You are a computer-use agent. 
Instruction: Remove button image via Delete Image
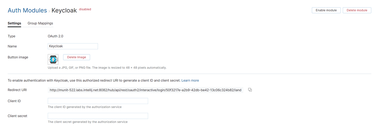tap(76, 57)
